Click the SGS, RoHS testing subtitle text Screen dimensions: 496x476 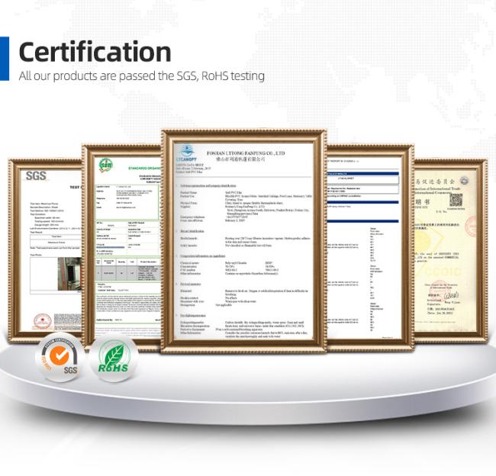[142, 76]
